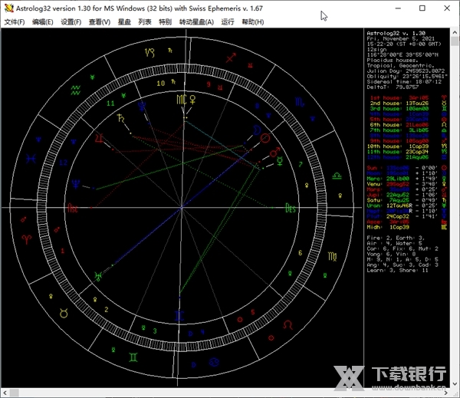Viewport: 460px width, 398px height.
Task: Click the horizontal scrollbar thumb
Action: click(15, 393)
